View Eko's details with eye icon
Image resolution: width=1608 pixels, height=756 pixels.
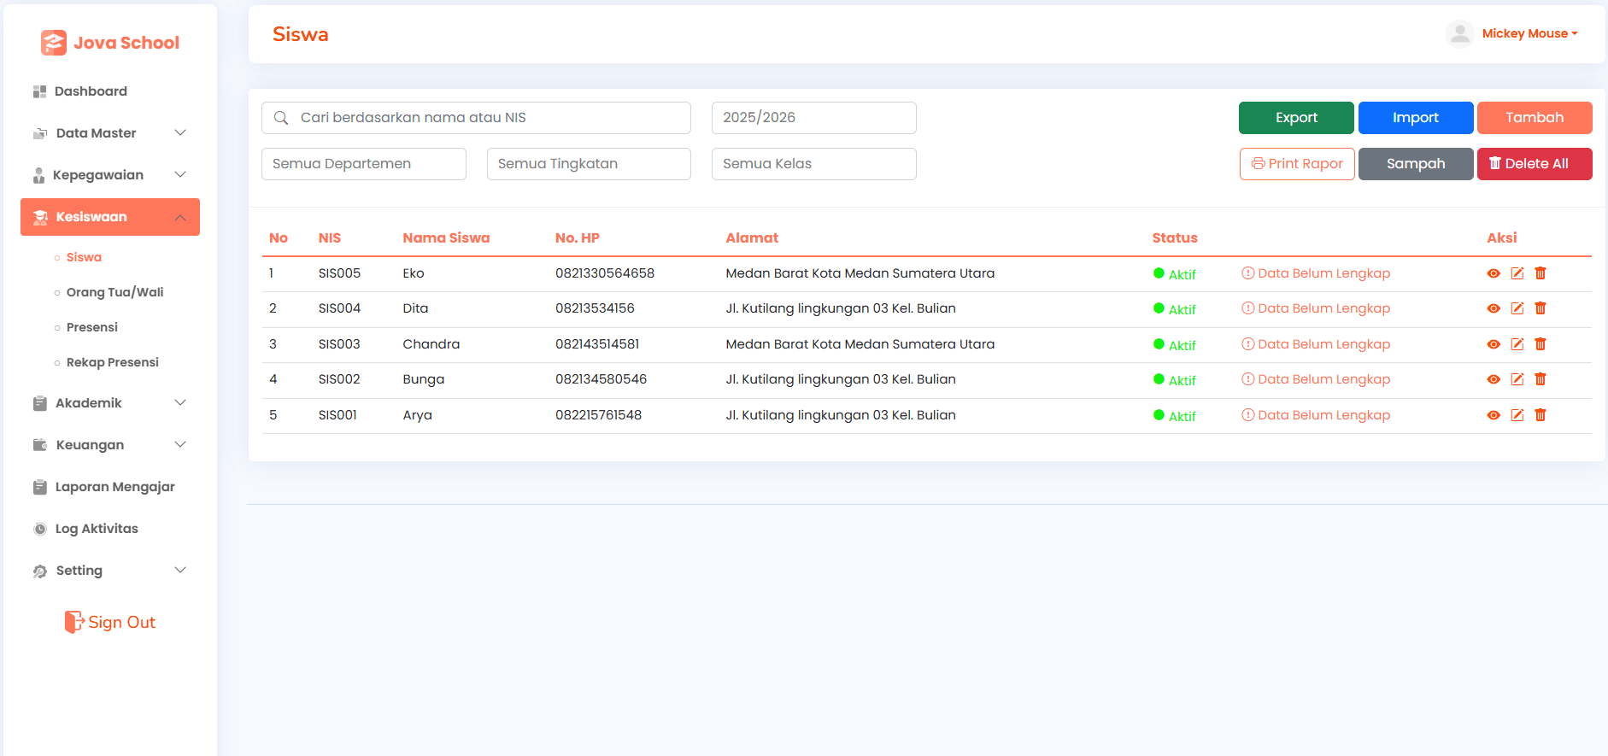tap(1493, 273)
